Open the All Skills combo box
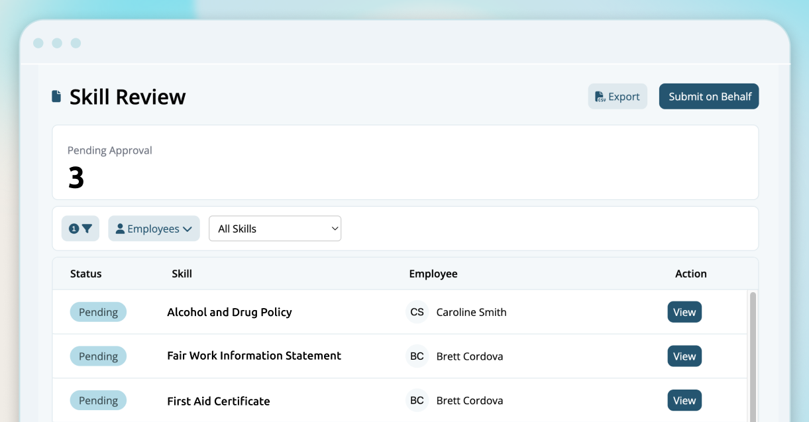 point(275,229)
